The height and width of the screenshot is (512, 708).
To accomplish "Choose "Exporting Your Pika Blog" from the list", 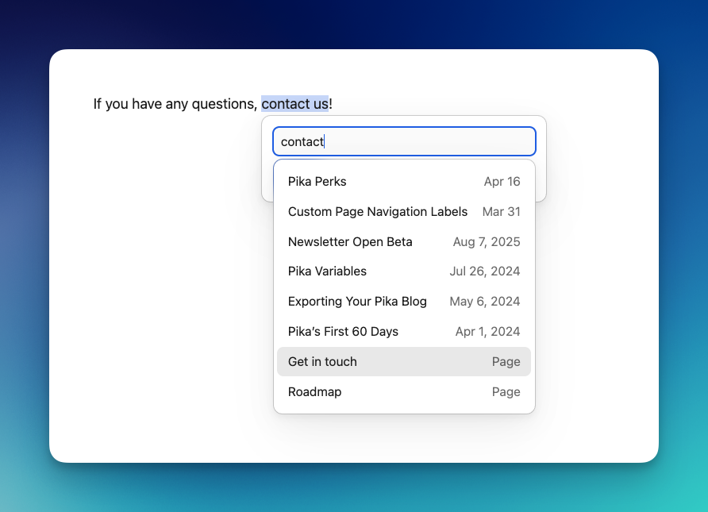I will pyautogui.click(x=357, y=302).
